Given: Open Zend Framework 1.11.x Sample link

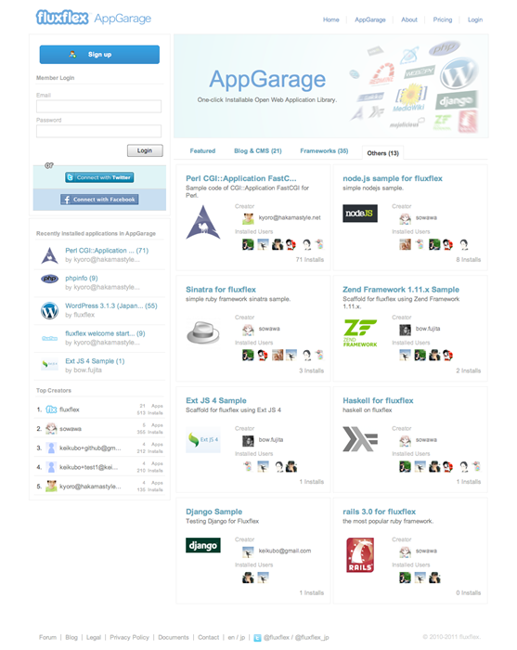Looking at the screenshot, I should [401, 290].
